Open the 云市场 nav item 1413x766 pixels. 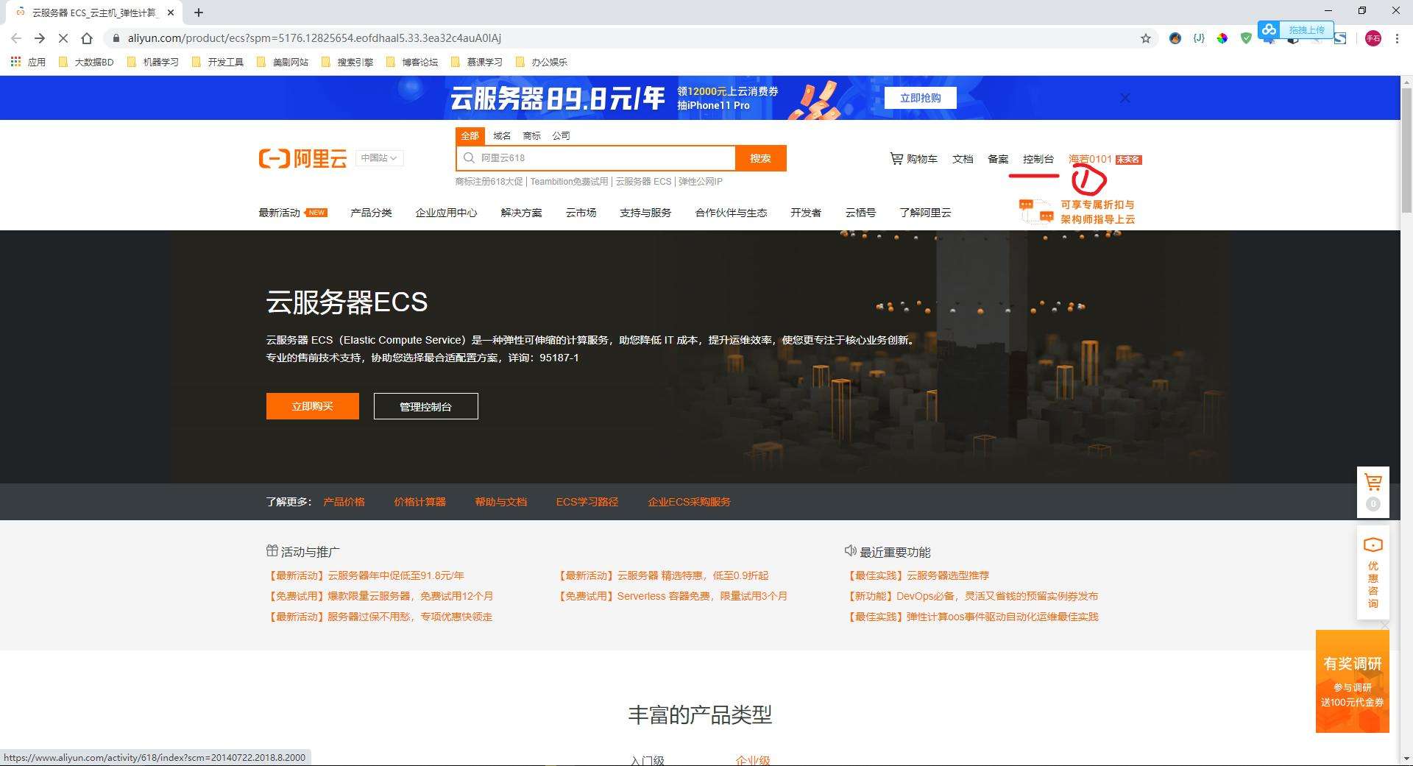pos(581,213)
